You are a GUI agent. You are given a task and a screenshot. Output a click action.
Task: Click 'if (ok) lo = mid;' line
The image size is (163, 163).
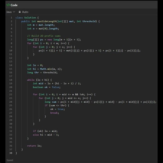point(45,131)
